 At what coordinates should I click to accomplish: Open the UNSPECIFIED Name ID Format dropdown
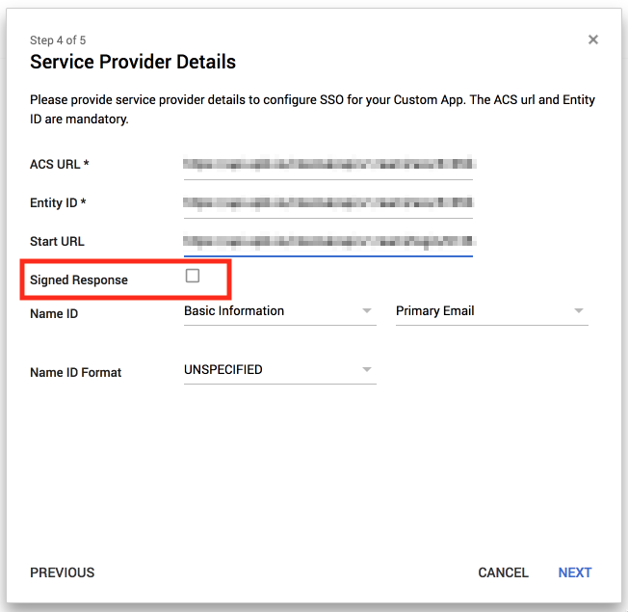click(272, 370)
